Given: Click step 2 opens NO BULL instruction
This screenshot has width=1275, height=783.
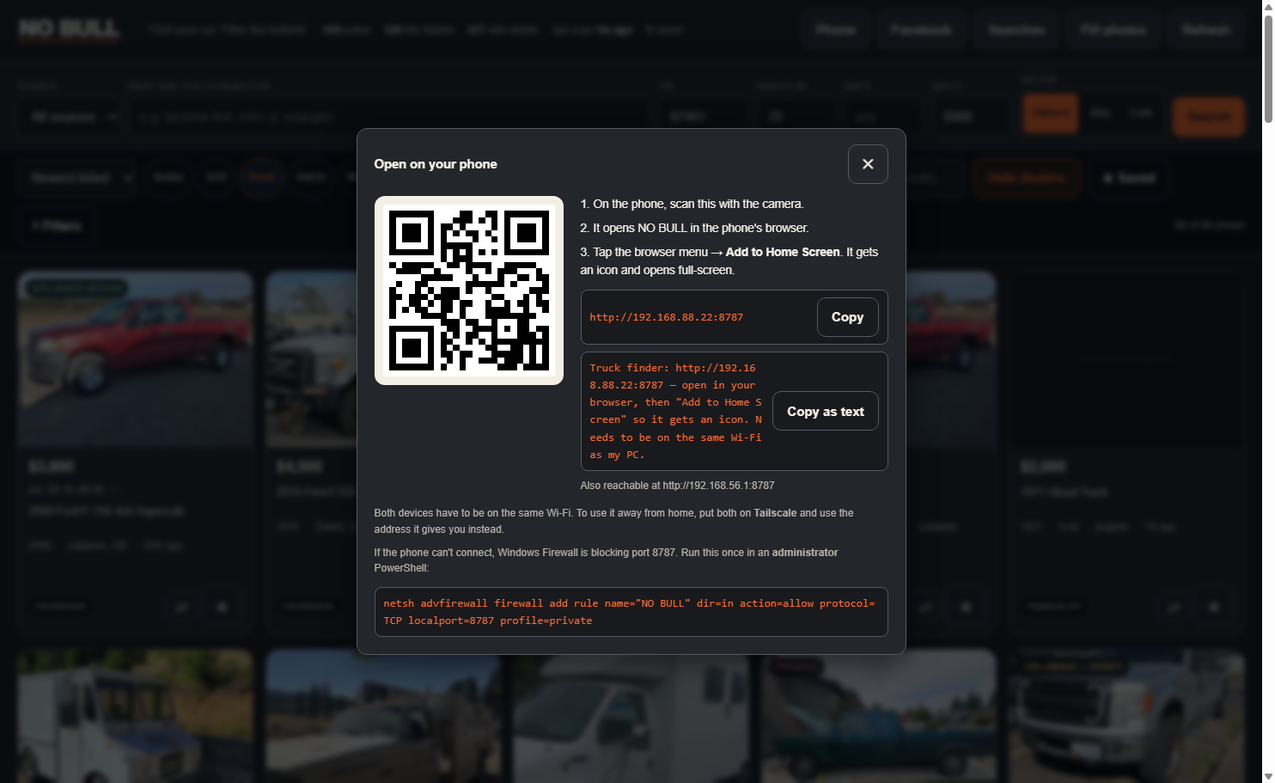Looking at the screenshot, I should click(694, 228).
